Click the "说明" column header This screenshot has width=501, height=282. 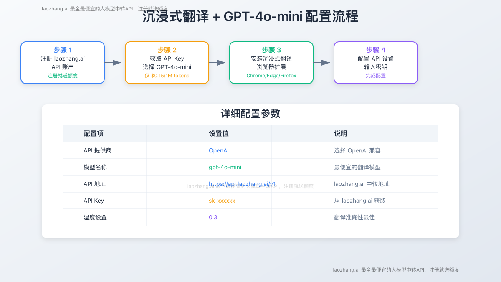click(341, 134)
